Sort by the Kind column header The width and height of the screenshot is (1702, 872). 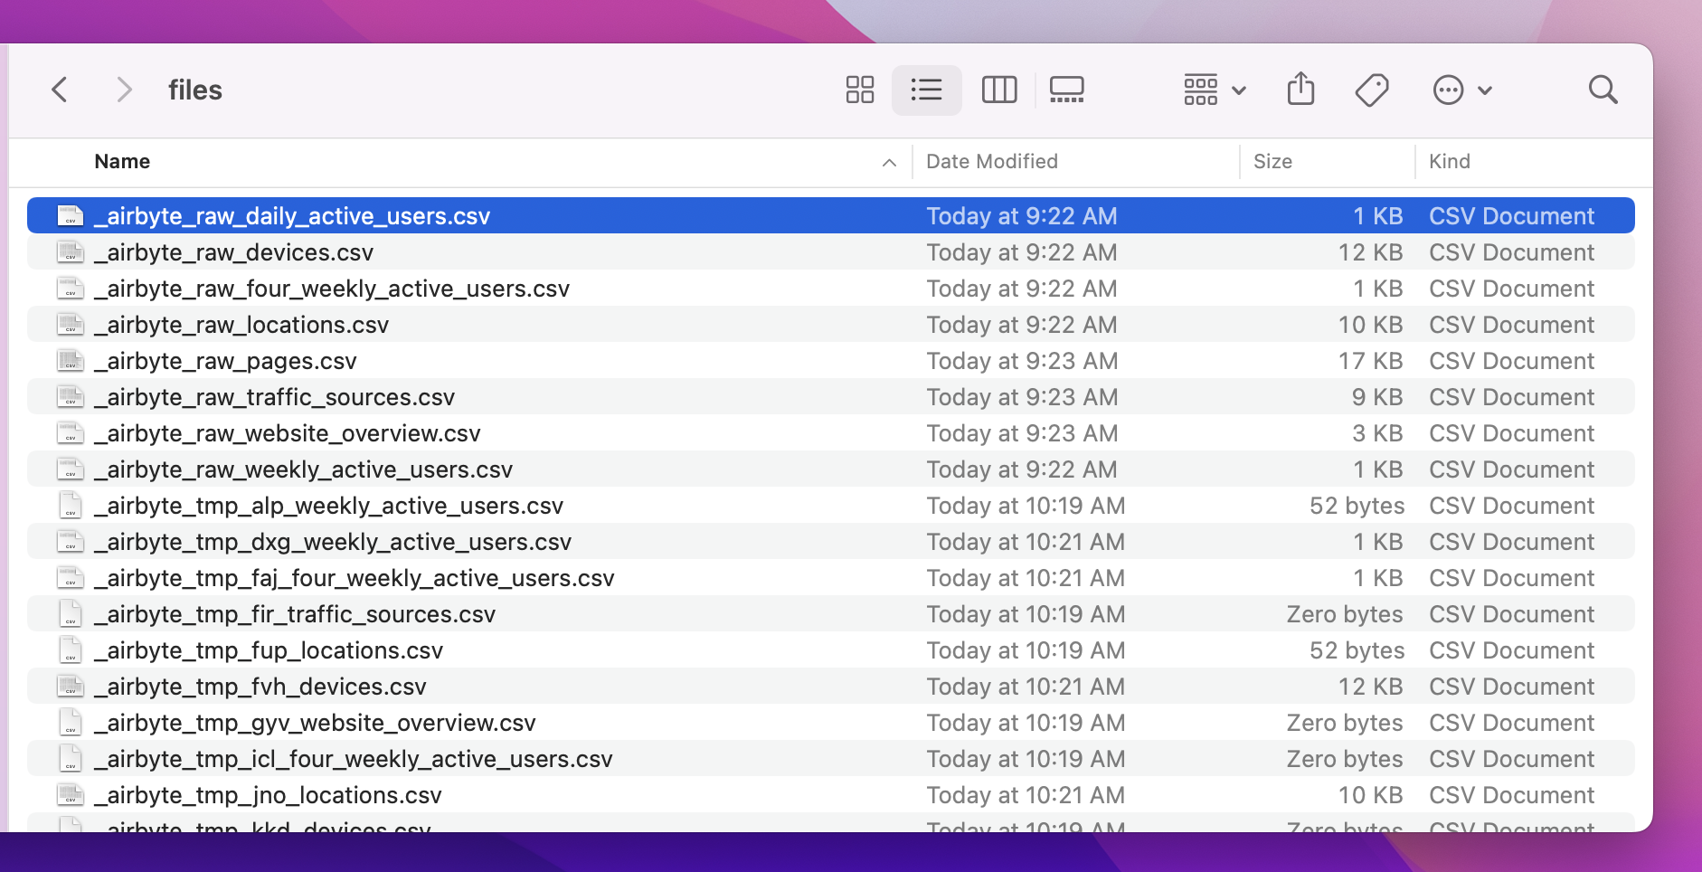pyautogui.click(x=1450, y=162)
